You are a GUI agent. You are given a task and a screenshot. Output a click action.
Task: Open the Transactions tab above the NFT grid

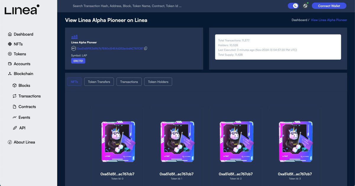tap(129, 82)
